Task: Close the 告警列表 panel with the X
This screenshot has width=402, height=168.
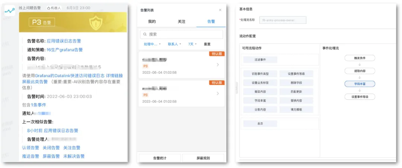Action: click(220, 10)
